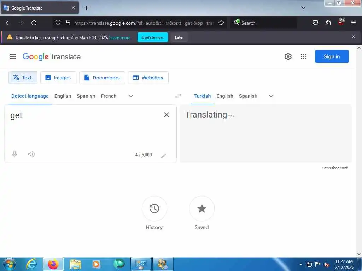Show all tabs dropdown arrow
Screen dimensions: 362x271
[x=303, y=8]
